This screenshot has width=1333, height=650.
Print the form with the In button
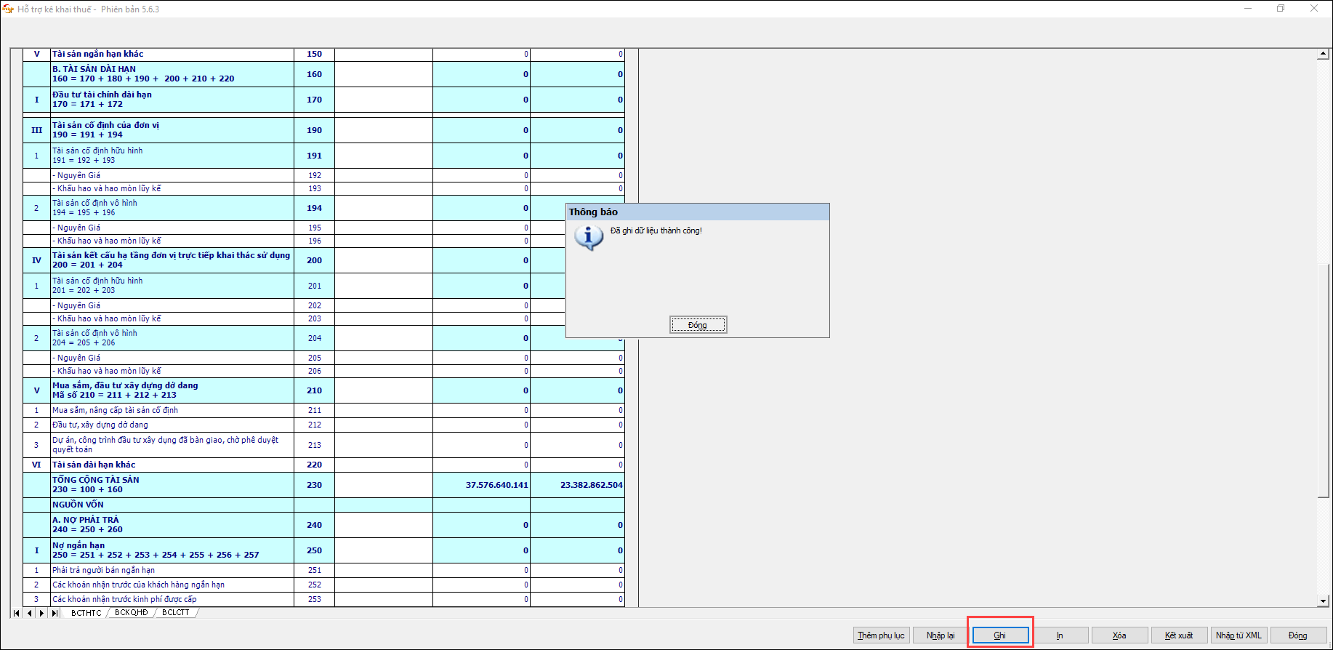click(x=1060, y=635)
